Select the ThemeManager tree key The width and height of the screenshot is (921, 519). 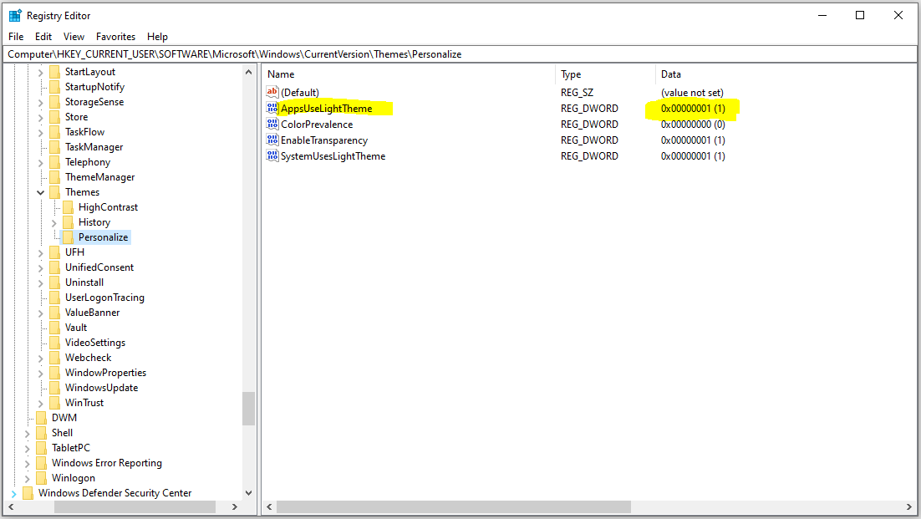pos(99,176)
